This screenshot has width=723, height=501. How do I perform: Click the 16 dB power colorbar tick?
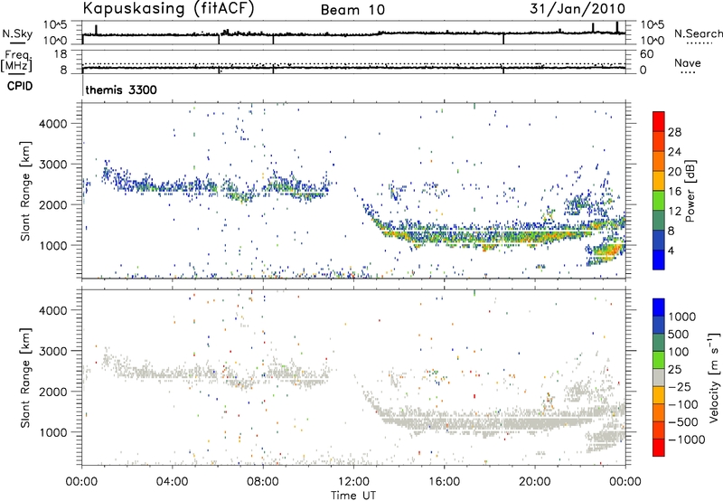[x=674, y=192]
